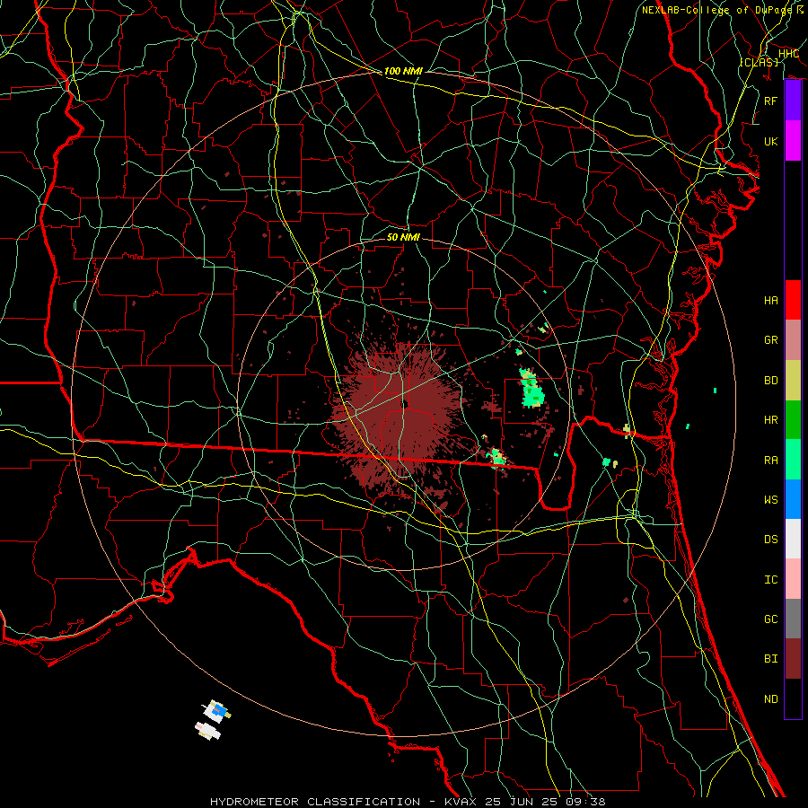Click the DS legend label

pos(770,540)
